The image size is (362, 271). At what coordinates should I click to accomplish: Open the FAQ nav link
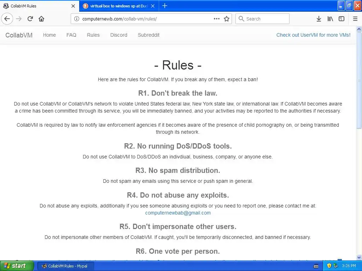click(71, 35)
